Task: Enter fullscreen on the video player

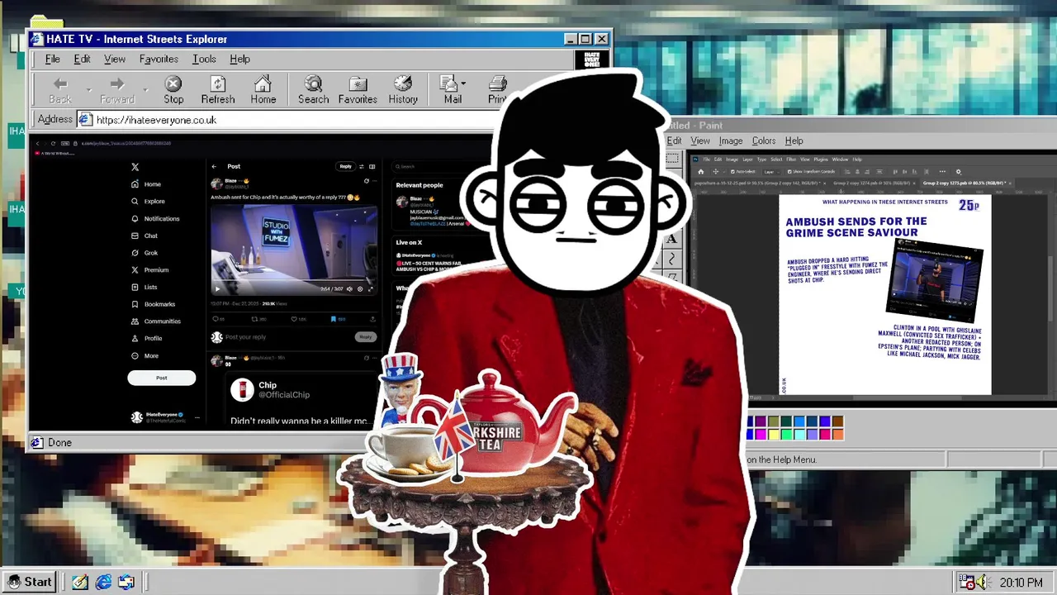Action: pos(371,289)
